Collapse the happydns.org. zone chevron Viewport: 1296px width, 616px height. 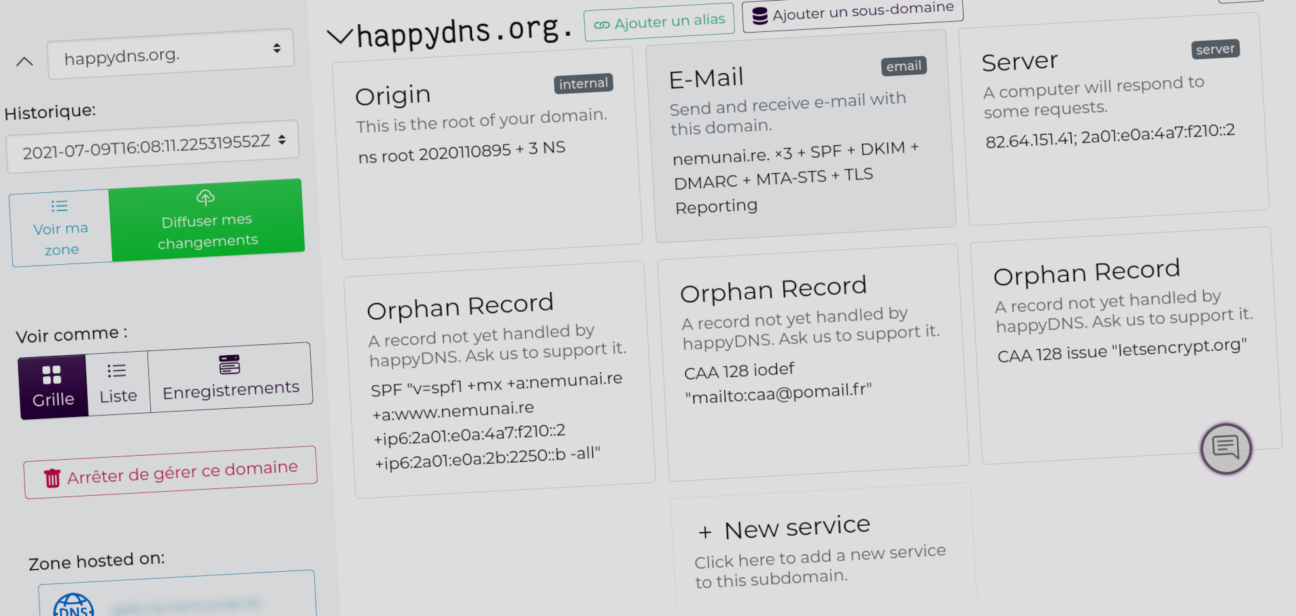340,36
